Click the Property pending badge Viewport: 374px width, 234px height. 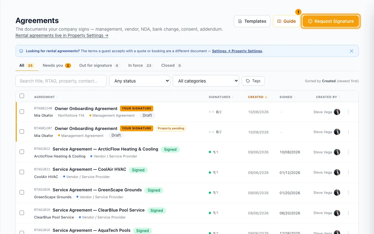(x=171, y=128)
